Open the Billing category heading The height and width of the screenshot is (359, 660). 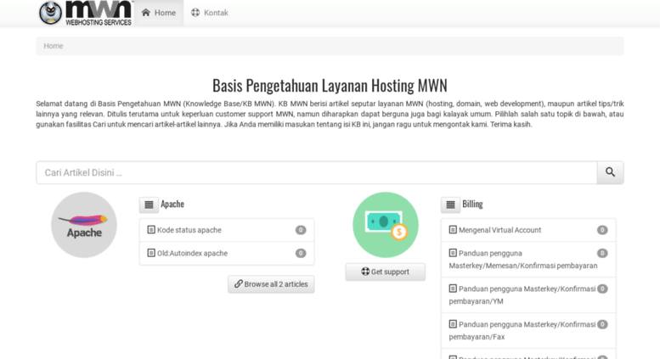(472, 204)
